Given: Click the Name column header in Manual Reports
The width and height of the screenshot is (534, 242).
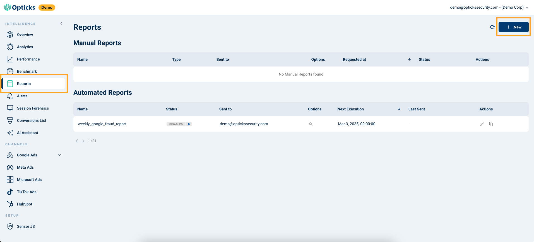Looking at the screenshot, I should pos(82,59).
